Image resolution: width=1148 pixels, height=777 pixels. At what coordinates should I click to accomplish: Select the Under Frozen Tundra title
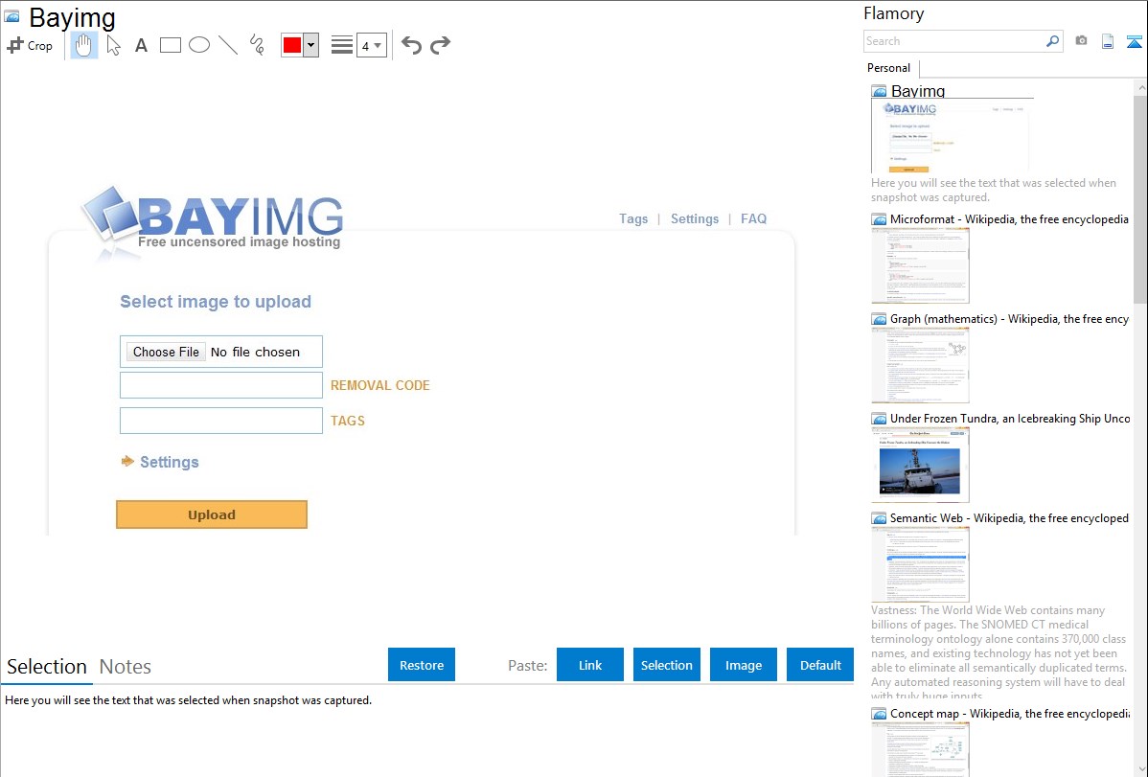(1010, 418)
